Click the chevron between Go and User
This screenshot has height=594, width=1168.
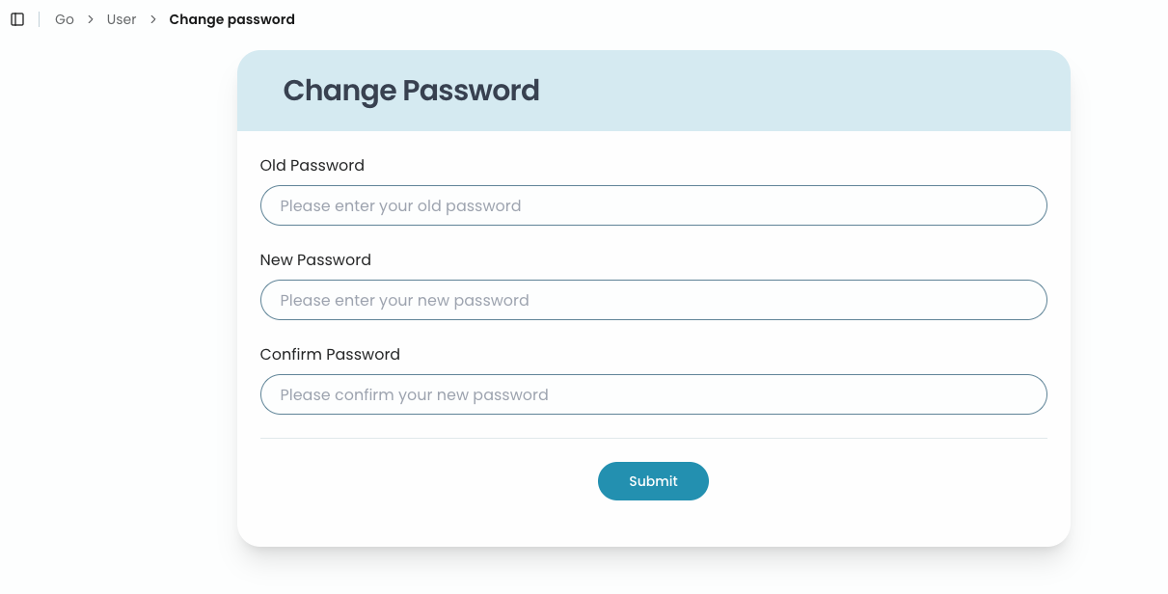coord(91,19)
